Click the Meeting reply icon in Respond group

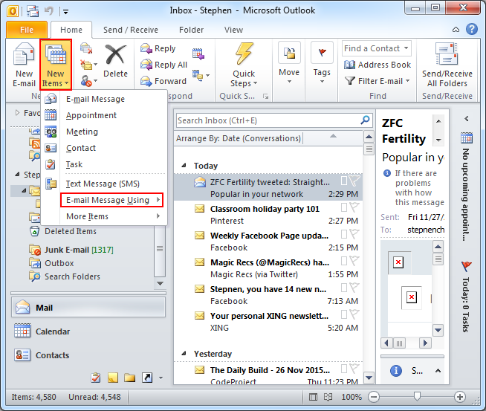click(x=198, y=54)
